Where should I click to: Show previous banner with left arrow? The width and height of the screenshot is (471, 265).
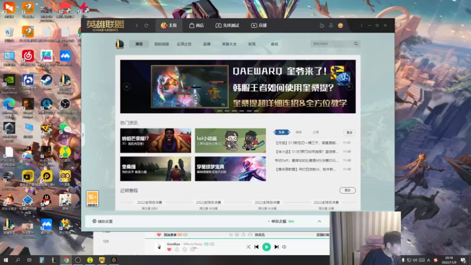pyautogui.click(x=127, y=87)
